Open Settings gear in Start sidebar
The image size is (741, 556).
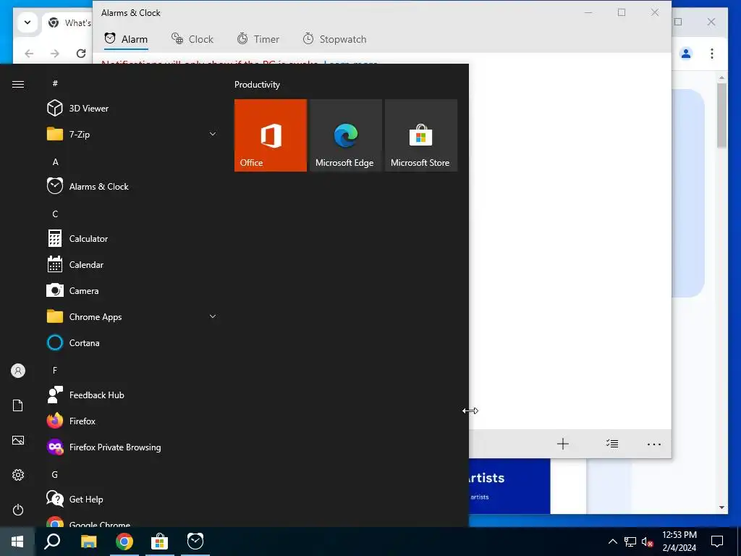click(x=18, y=475)
